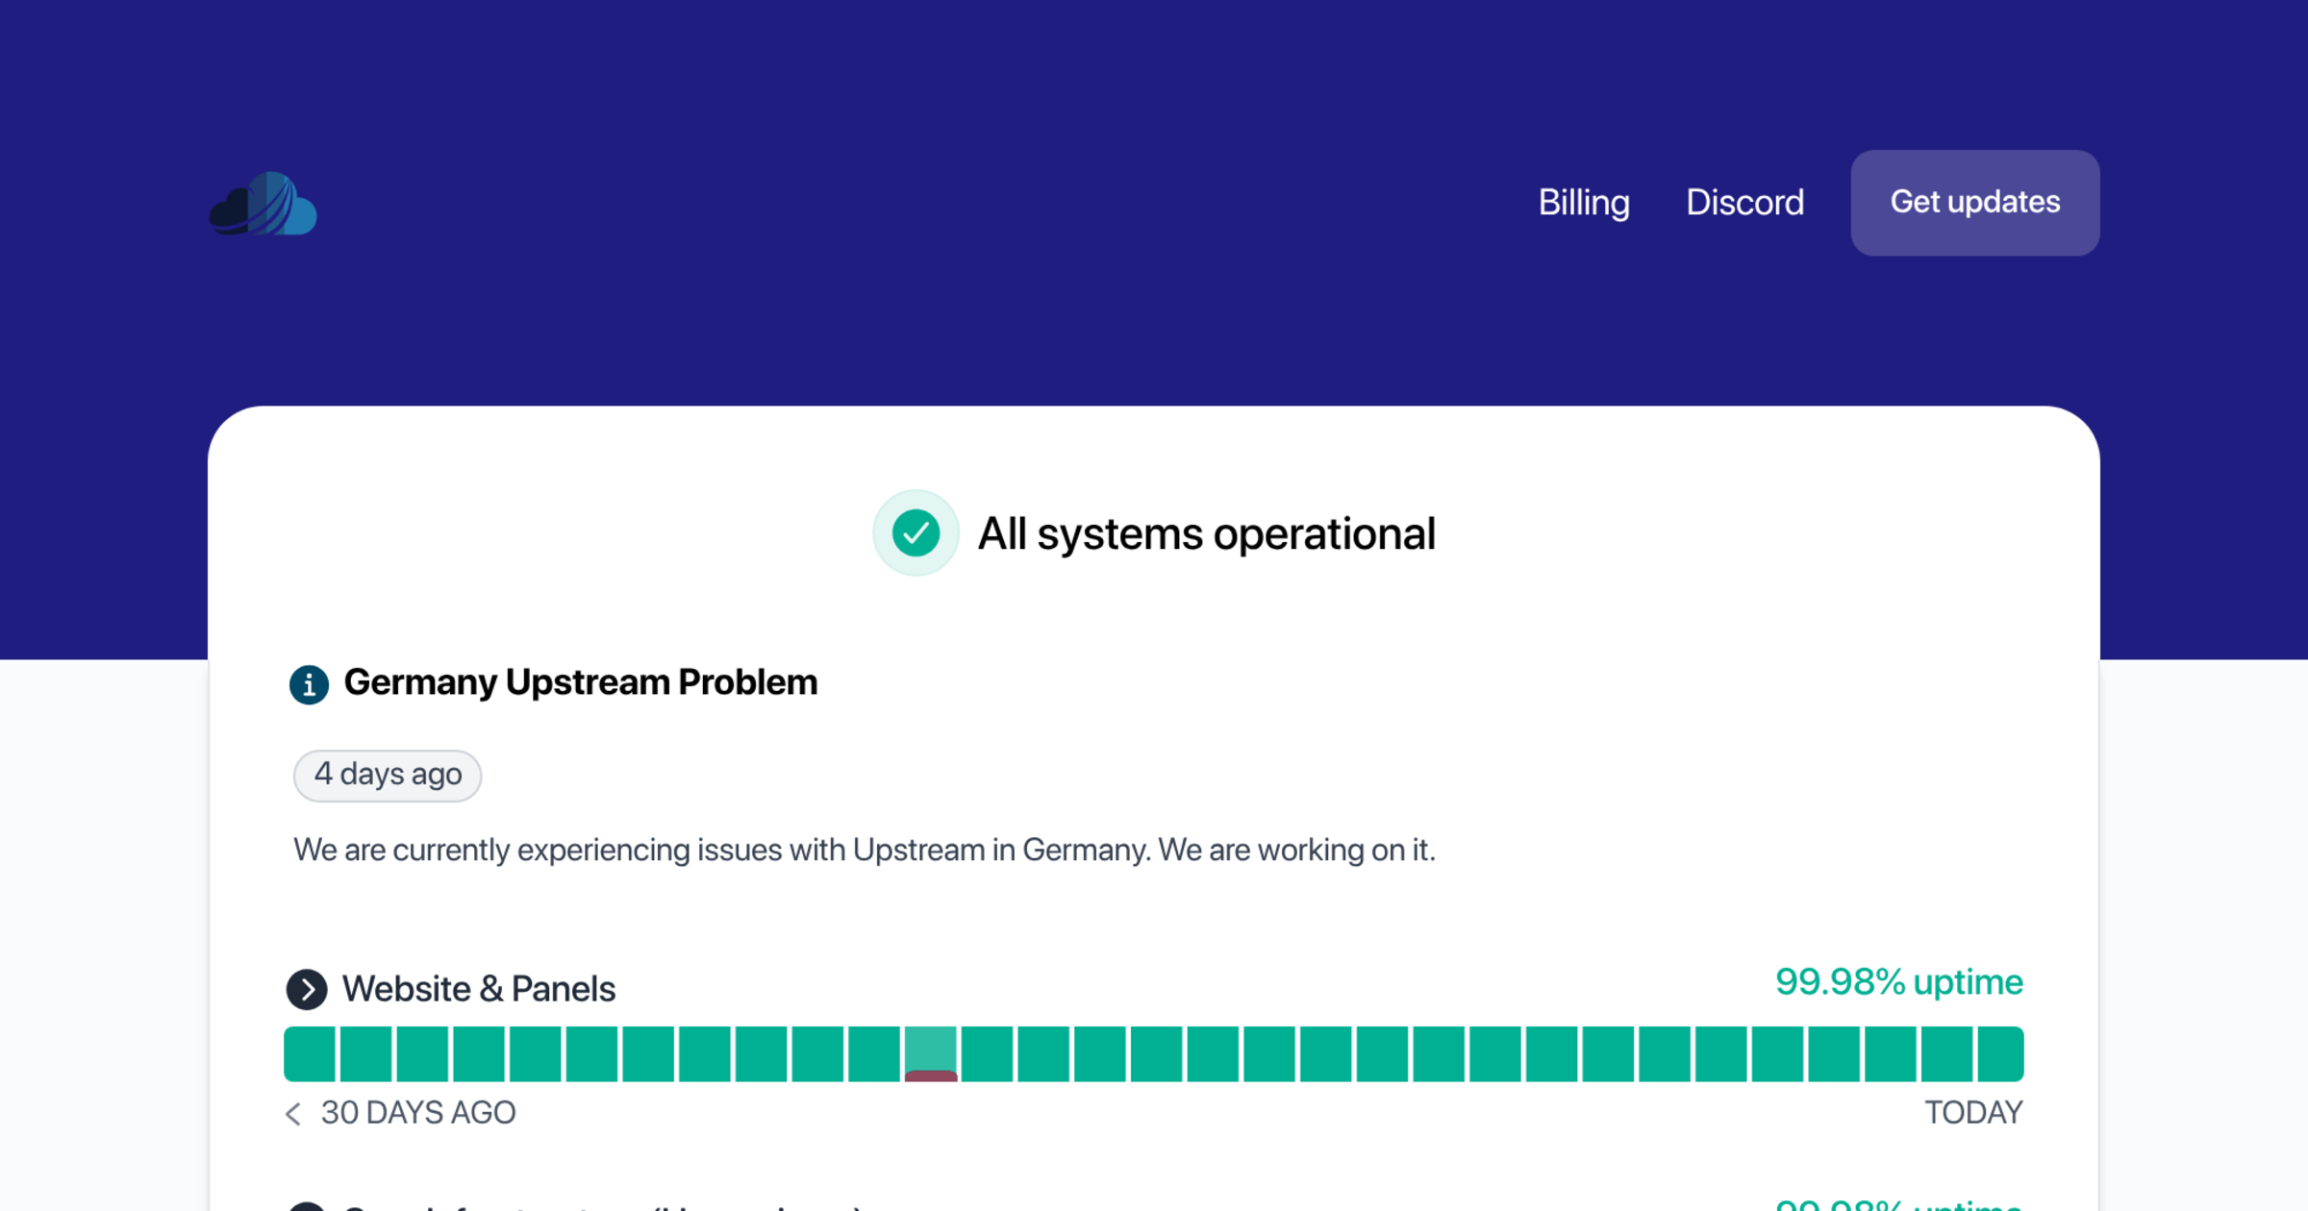
Task: Click the TODAY label under uptime bars
Action: pyautogui.click(x=1972, y=1113)
